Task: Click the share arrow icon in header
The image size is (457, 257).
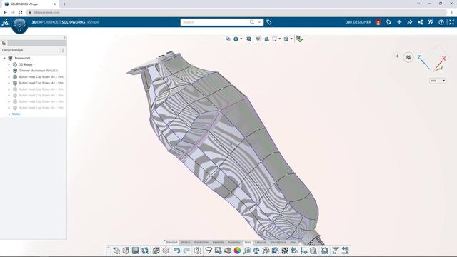Action: click(x=409, y=22)
